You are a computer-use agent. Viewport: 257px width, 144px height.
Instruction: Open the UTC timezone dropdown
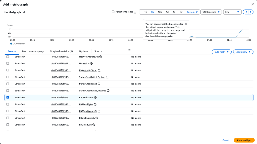tap(211, 12)
